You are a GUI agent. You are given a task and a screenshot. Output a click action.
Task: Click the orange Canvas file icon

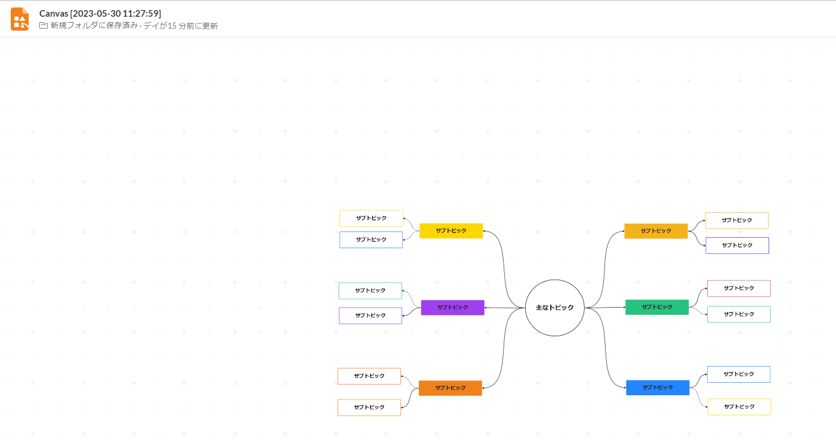tap(20, 19)
